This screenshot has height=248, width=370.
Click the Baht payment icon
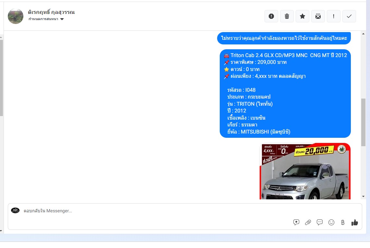point(343,222)
